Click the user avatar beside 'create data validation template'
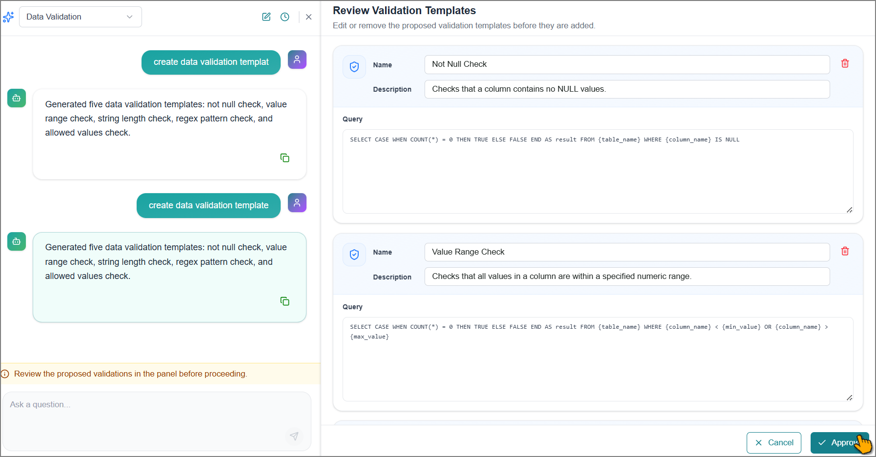This screenshot has height=457, width=876. (297, 202)
